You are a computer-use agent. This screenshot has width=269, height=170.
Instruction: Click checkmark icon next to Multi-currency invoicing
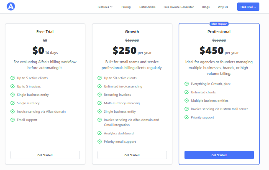point(100,103)
